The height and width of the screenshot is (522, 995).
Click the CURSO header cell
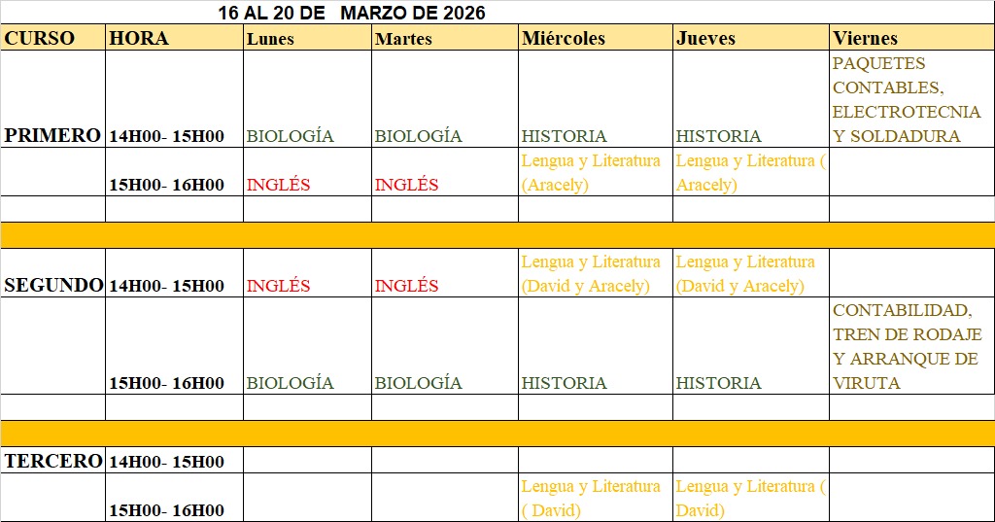[x=40, y=38]
